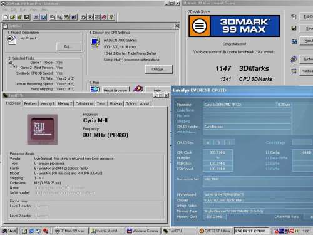The width and height of the screenshot is (313, 235).
Task: Click the Run benchmark icon beside Result Browser
Action: click(x=95, y=90)
